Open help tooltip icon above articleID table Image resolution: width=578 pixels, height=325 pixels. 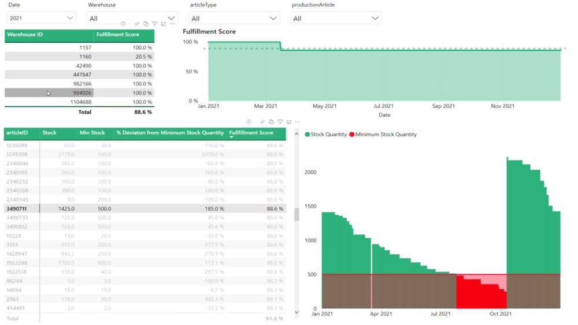point(249,122)
